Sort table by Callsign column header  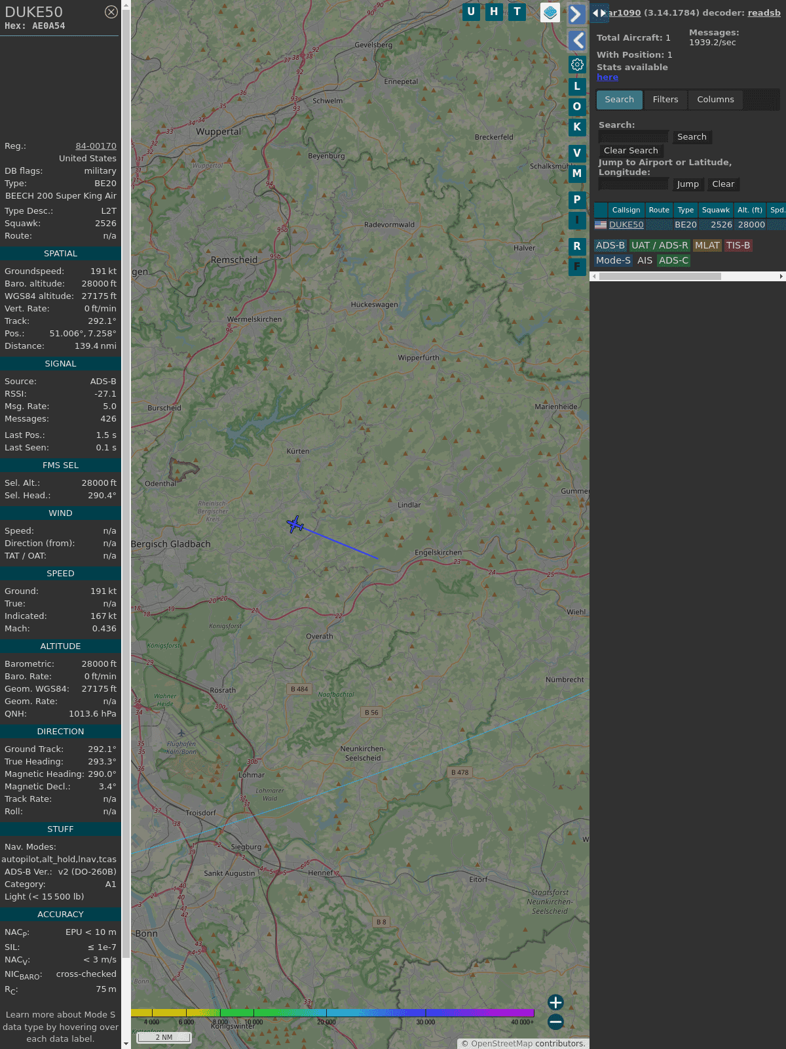tap(626, 210)
